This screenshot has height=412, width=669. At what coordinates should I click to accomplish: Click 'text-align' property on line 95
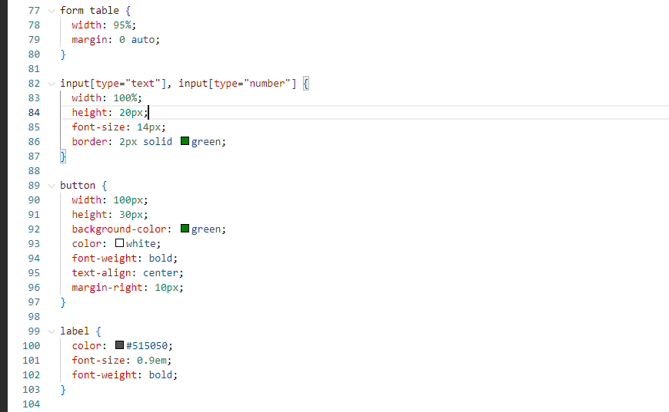[x=102, y=273]
